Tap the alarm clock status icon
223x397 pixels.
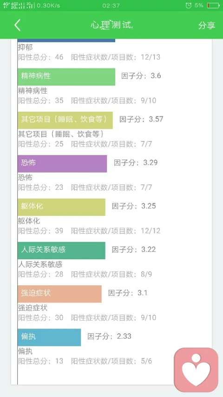pyautogui.click(x=188, y=5)
